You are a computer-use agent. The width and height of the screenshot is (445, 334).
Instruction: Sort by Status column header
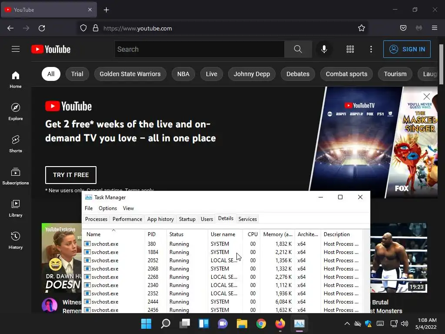point(187,234)
